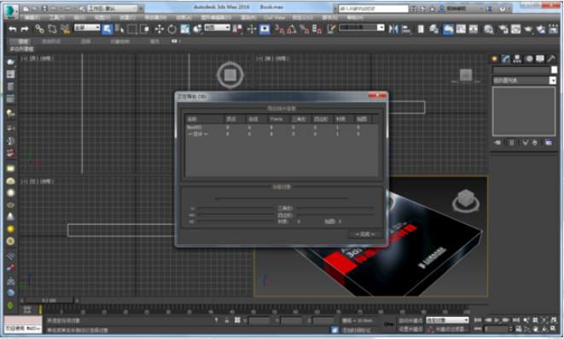Click the teapot Render Production icon
The width and height of the screenshot is (564, 339).
528,29
